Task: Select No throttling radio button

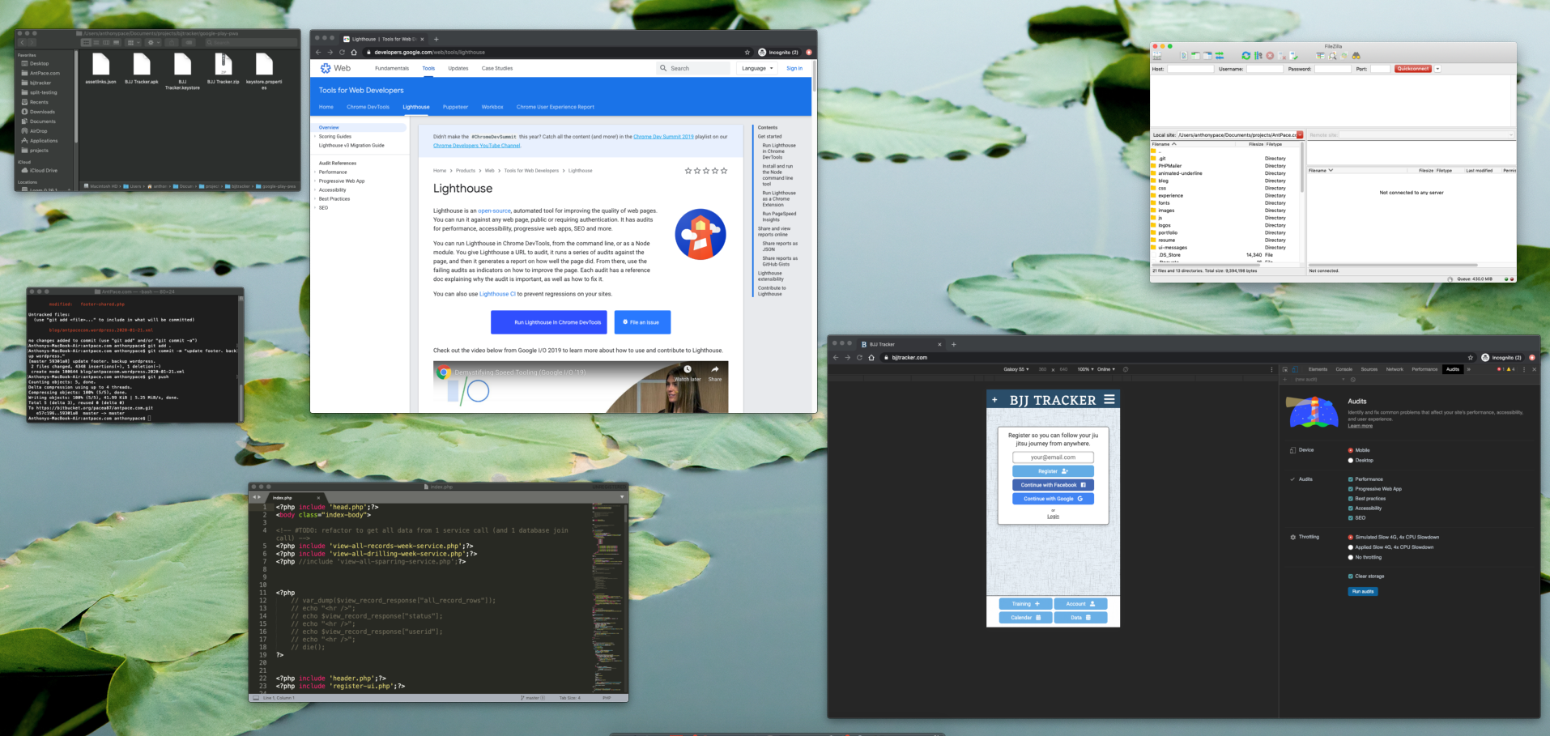Action: coord(1351,557)
